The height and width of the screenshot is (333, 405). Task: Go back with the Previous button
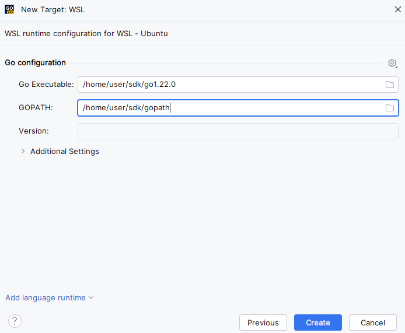263,323
